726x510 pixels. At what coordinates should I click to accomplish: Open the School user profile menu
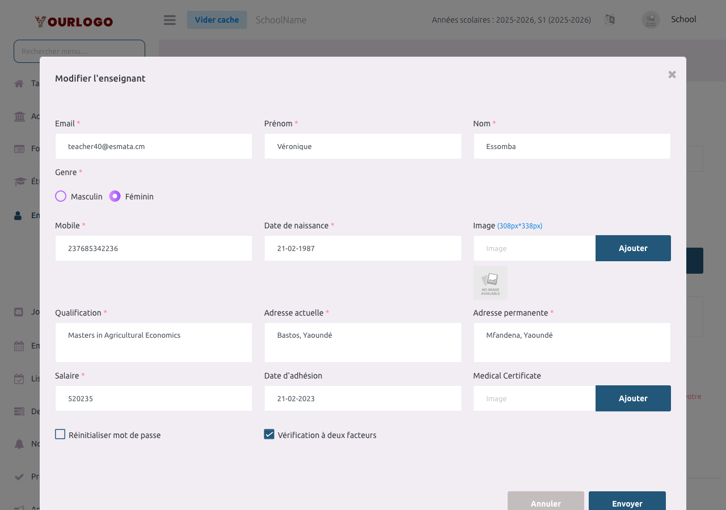point(669,20)
